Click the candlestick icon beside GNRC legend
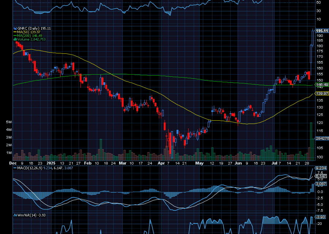Image resolution: width=329 pixels, height=234 pixels. pos(15,29)
